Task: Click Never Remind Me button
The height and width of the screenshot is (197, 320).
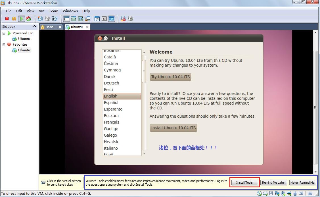Action: [302, 183]
